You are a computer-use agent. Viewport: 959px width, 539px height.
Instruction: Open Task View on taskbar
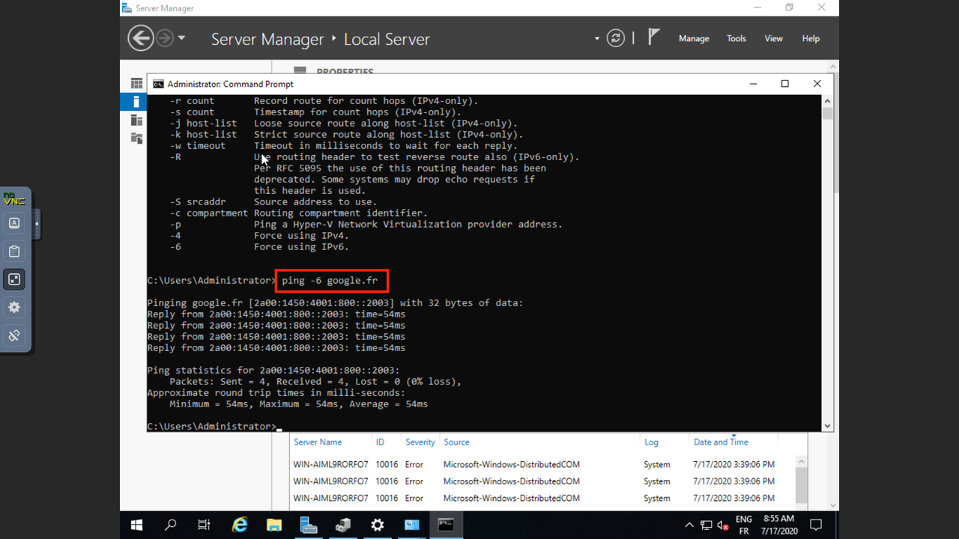click(x=204, y=525)
